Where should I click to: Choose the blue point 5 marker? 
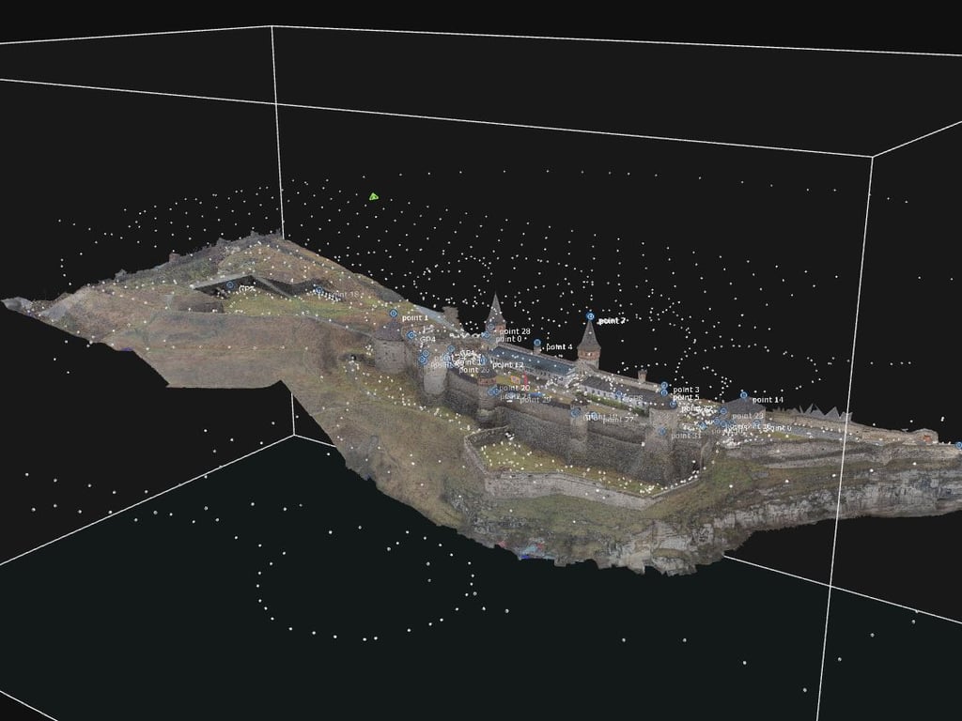pyautogui.click(x=663, y=394)
